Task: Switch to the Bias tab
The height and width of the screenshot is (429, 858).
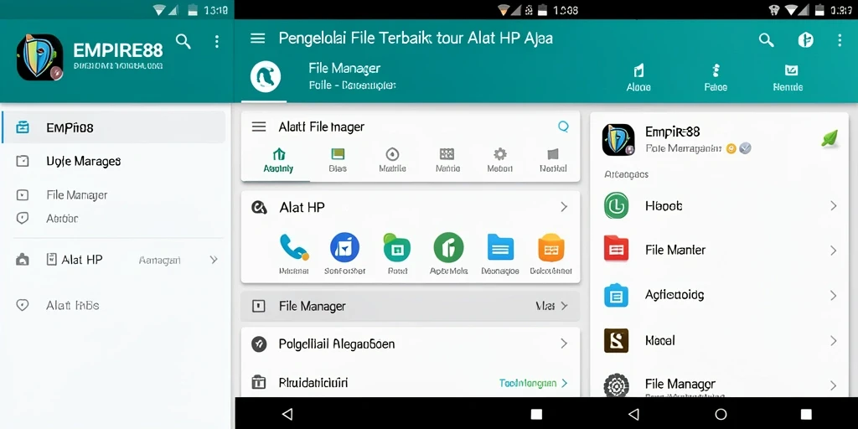Action: click(x=338, y=160)
